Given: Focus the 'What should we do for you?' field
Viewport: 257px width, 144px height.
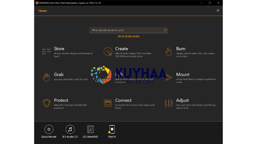Looking at the screenshot, I should 129,30.
